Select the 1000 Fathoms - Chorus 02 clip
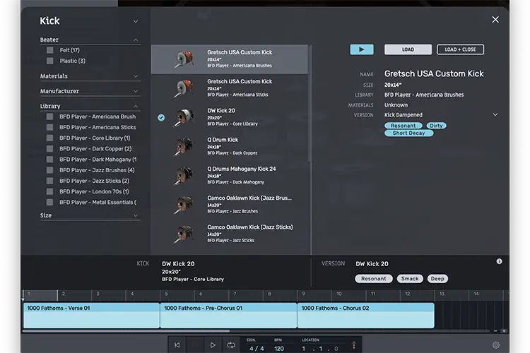Image resolution: width=530 pixels, height=353 pixels. (x=366, y=316)
